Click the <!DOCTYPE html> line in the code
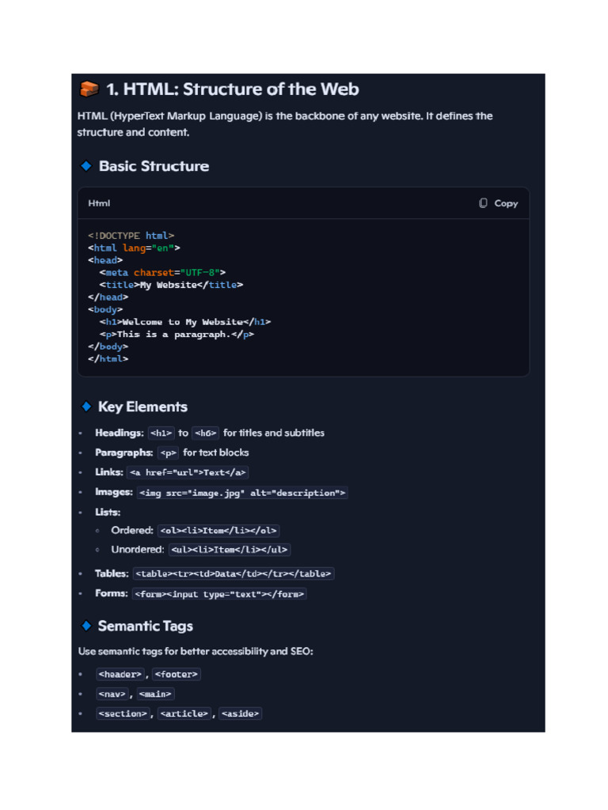Screen dimensions: 608x810 131,236
